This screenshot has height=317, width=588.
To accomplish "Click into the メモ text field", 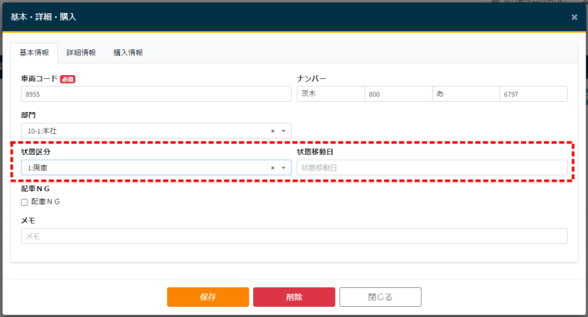I will coord(294,236).
